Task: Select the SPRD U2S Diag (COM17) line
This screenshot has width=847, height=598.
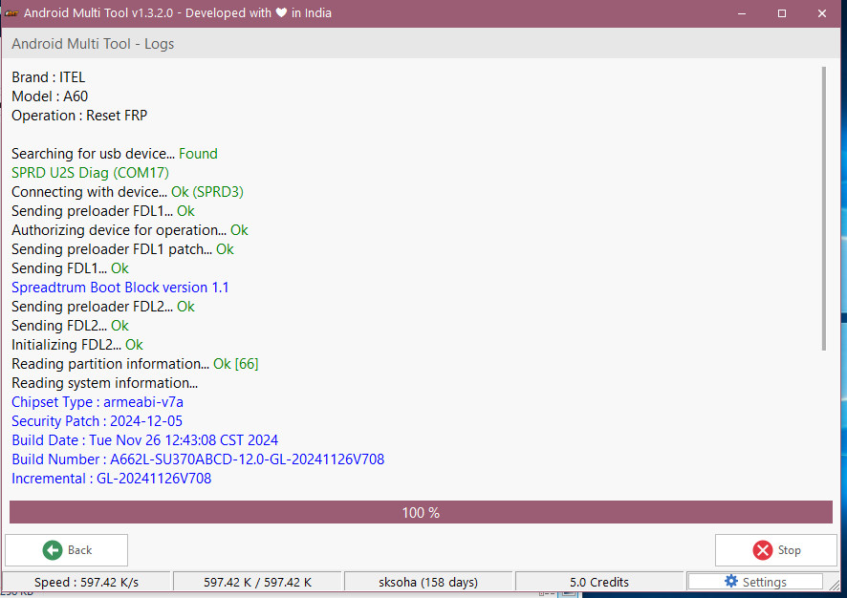Action: coord(90,173)
